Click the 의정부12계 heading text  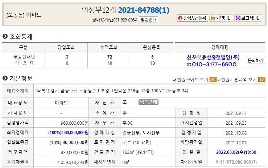(99, 10)
